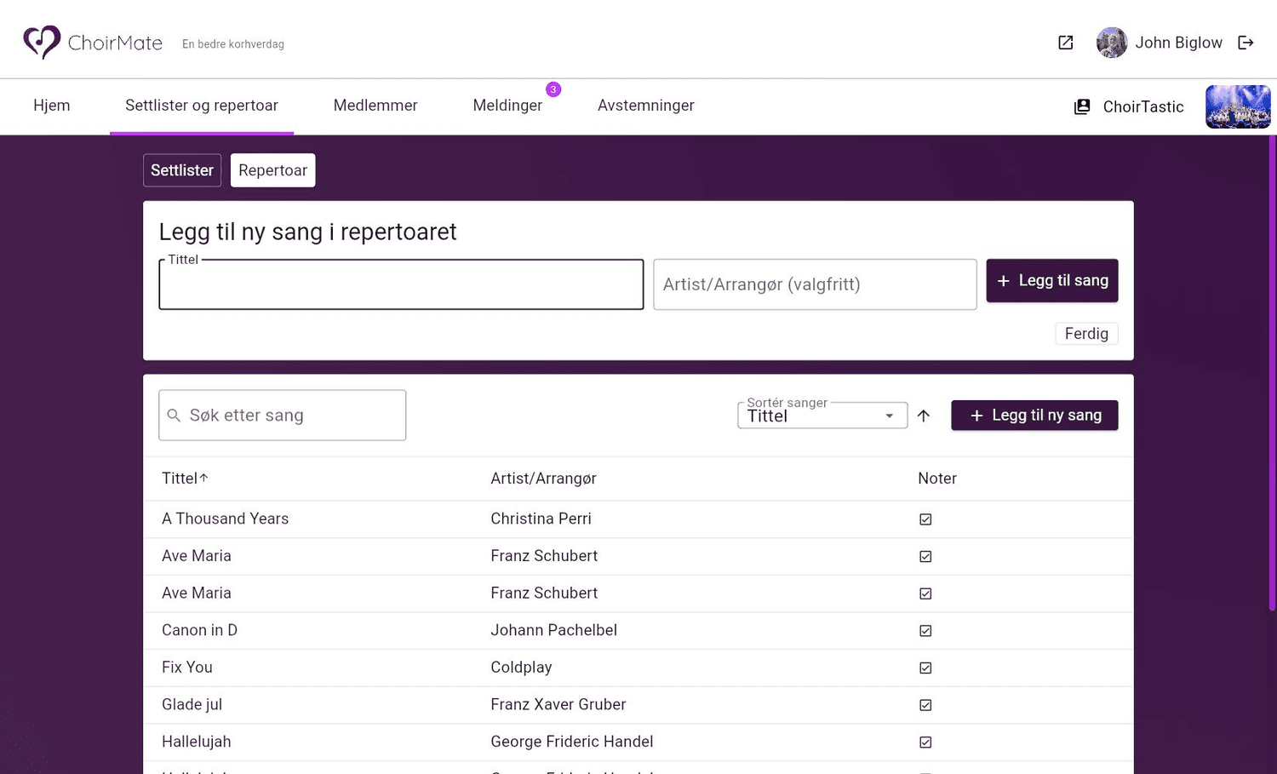Select Settlister og repertoar tab

click(x=202, y=106)
